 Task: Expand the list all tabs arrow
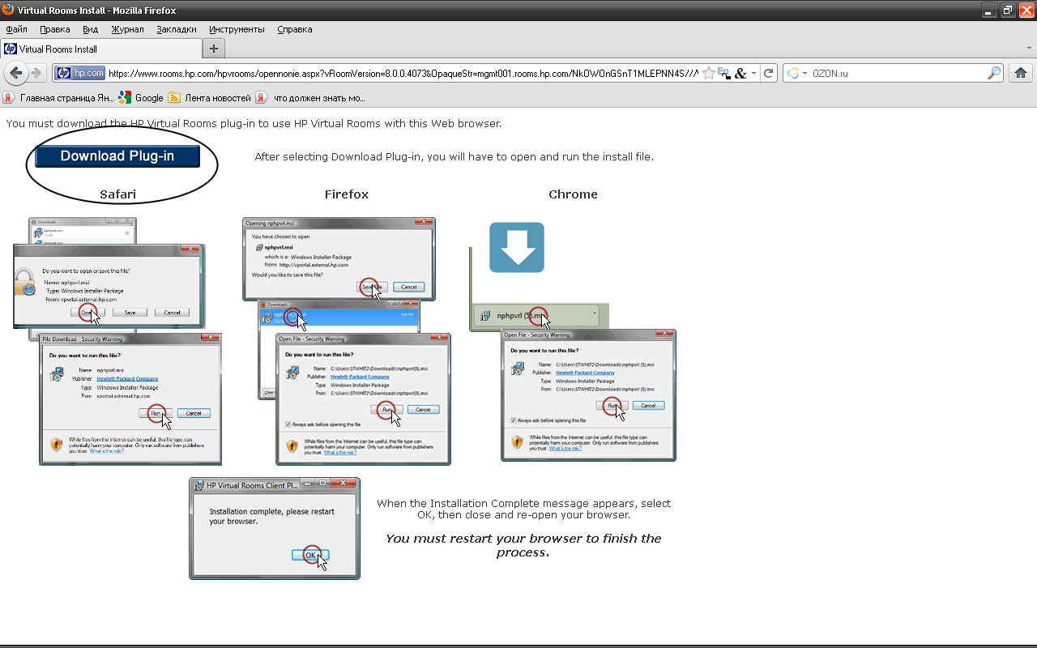[1030, 49]
